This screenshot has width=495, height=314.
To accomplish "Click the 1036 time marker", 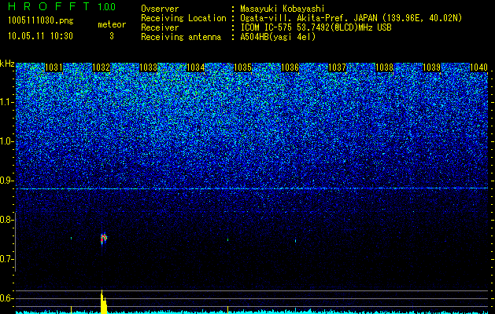I will [290, 68].
